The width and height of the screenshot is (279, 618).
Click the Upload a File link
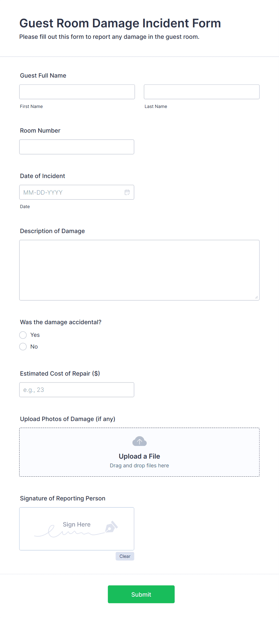click(x=139, y=456)
